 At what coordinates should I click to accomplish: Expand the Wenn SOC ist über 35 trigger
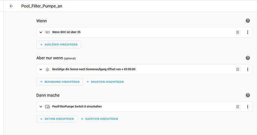pyautogui.click(x=41, y=32)
